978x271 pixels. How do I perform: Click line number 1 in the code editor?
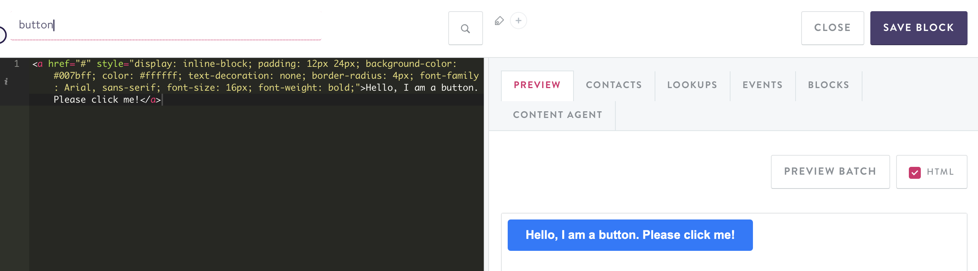point(17,64)
